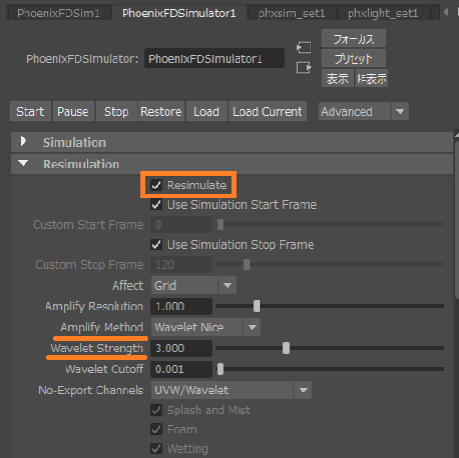Open the Affect Grid dropdown
The image size is (459, 458).
194,285
